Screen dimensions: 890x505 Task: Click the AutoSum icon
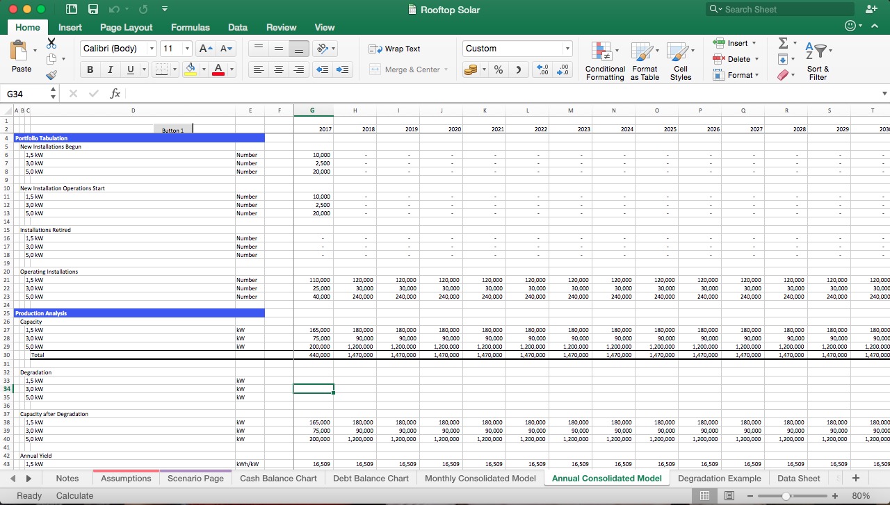pyautogui.click(x=784, y=43)
